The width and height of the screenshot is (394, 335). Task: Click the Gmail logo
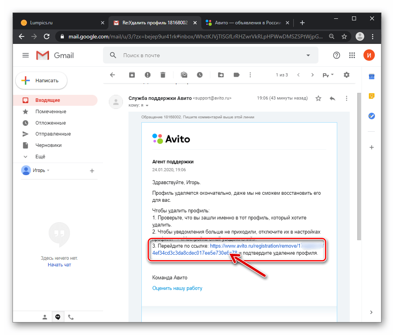55,55
